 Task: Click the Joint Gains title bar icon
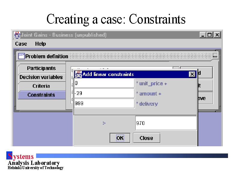pos(17,35)
